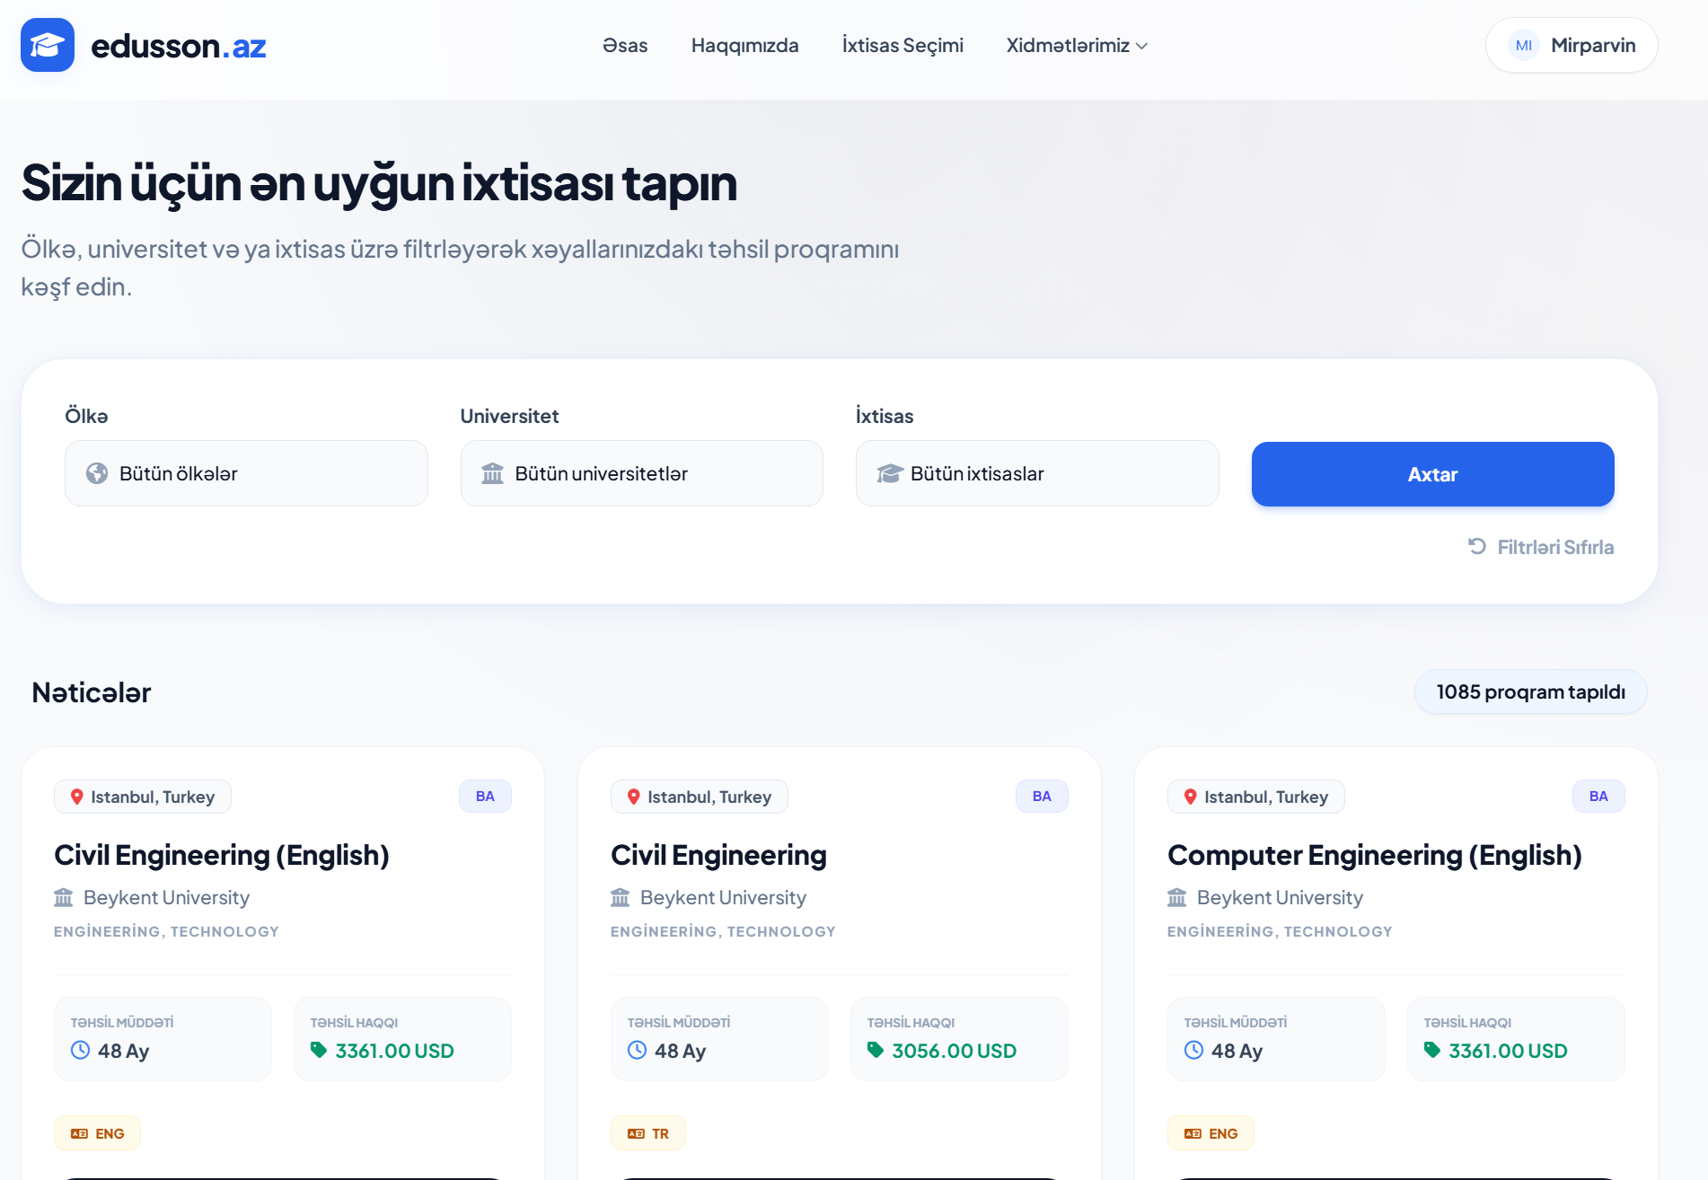Open the Xidmətlərimiz menu label
The image size is (1708, 1180).
click(x=1068, y=45)
